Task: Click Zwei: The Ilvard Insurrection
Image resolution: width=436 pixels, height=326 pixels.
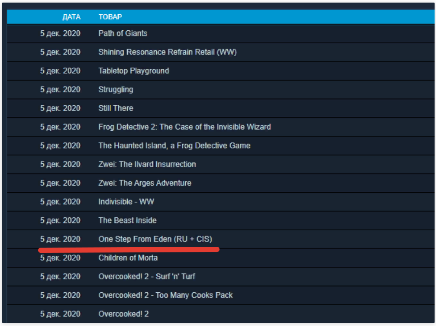Action: 147,164
